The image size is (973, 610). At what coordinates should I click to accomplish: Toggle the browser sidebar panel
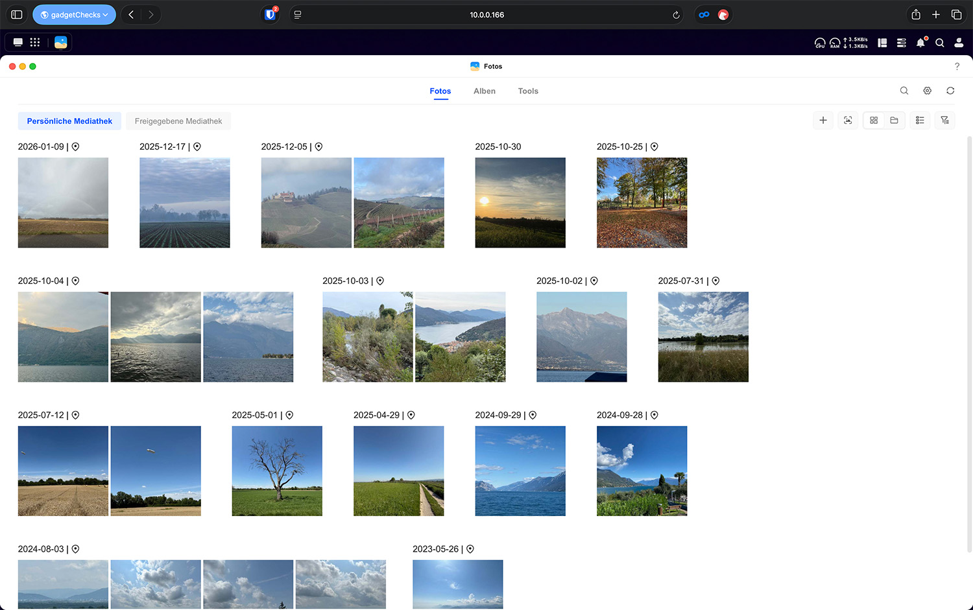pos(17,15)
